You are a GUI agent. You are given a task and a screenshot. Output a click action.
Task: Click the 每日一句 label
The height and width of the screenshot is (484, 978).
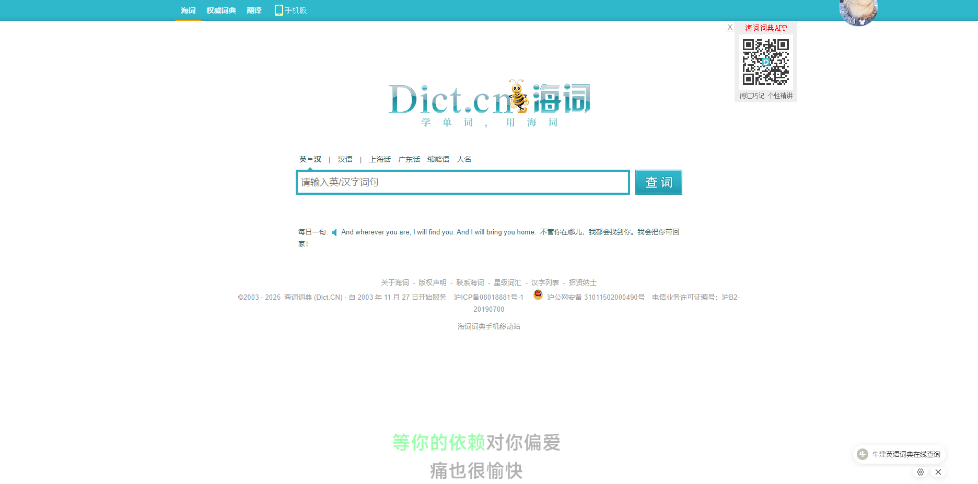313,232
